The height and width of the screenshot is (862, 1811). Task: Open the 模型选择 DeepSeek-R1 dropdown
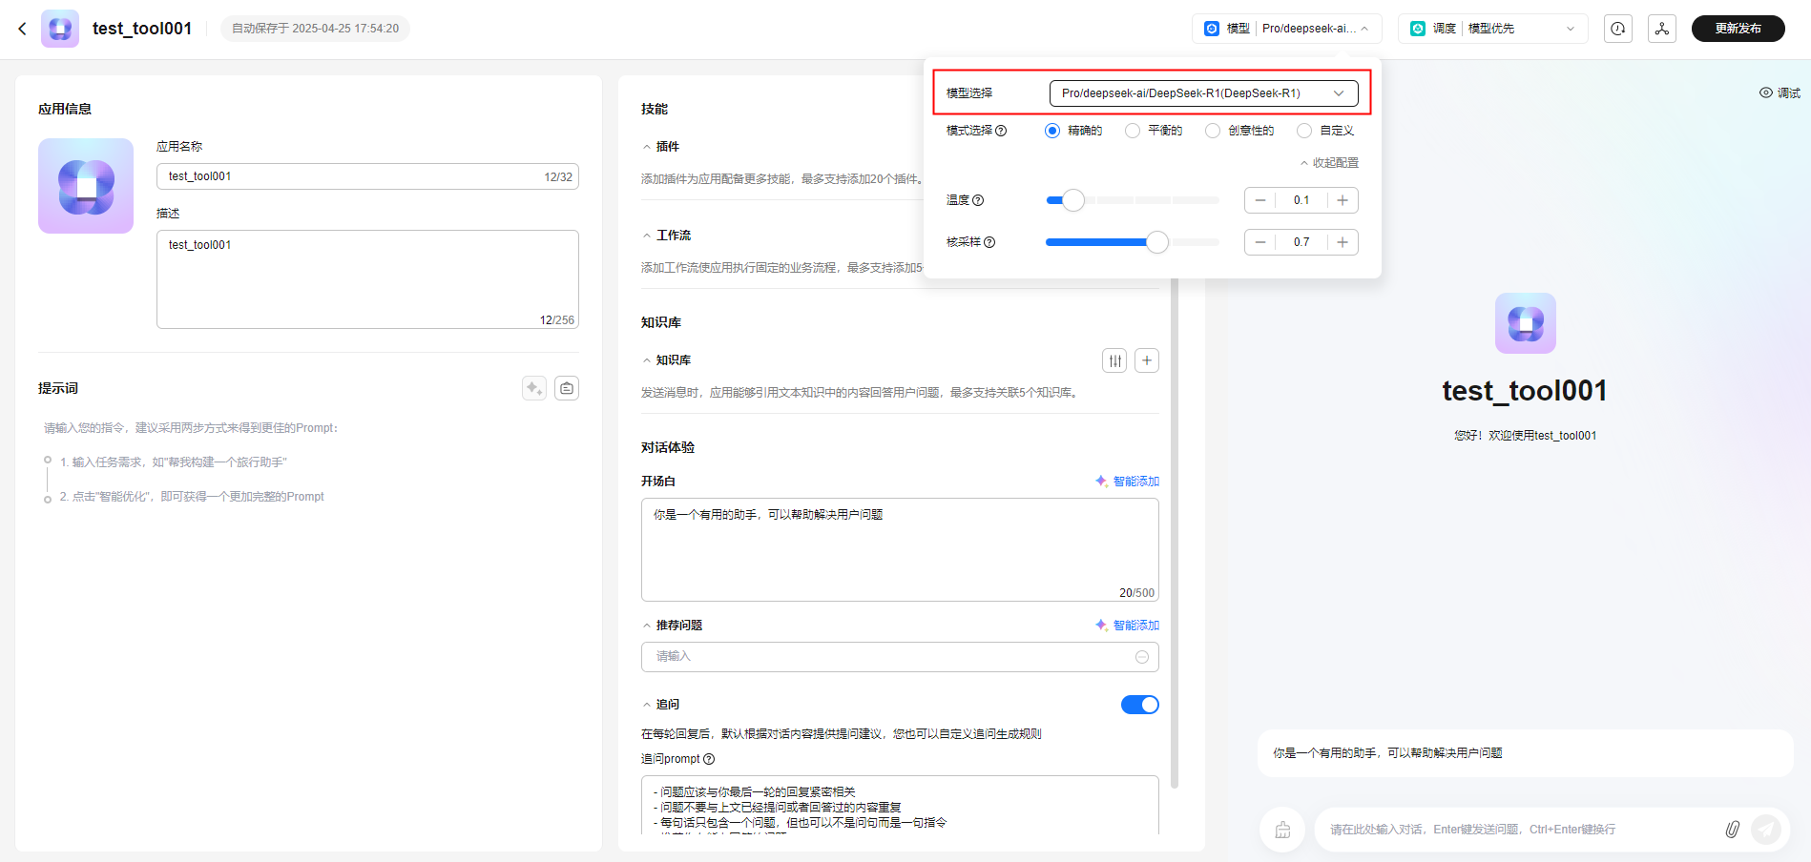pos(1202,93)
